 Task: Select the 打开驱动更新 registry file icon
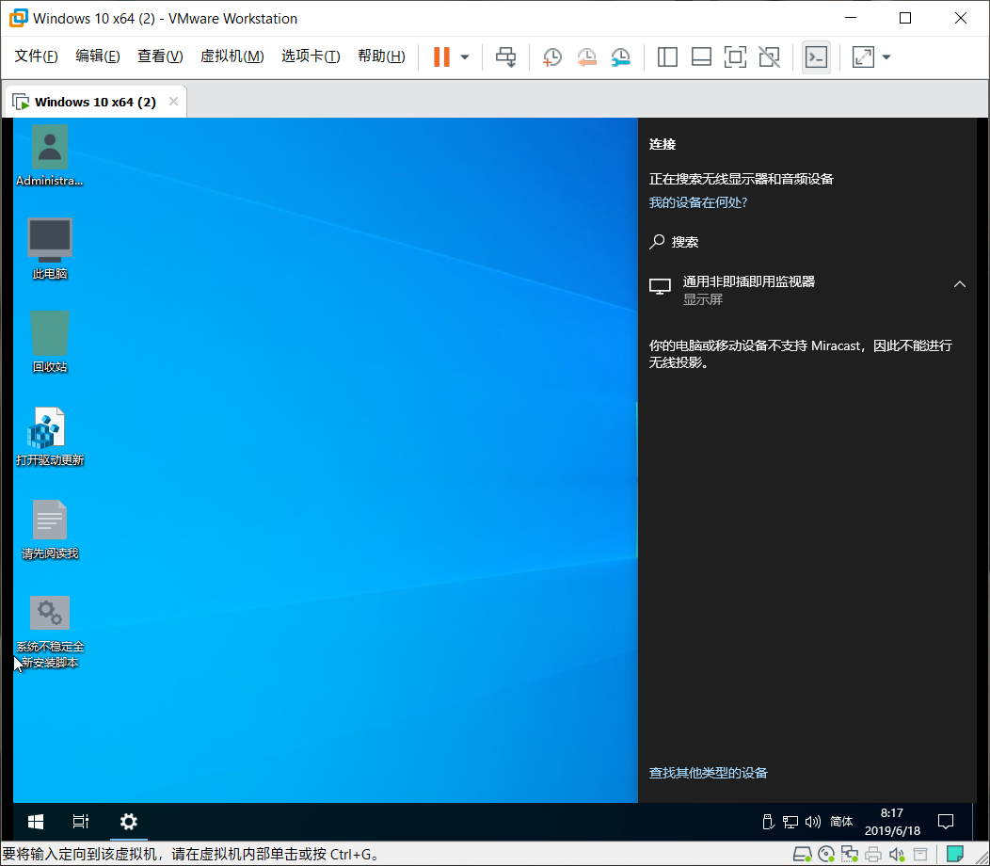click(x=49, y=436)
